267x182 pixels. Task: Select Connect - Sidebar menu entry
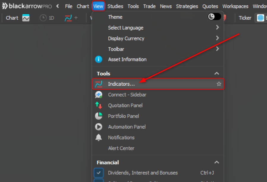coord(158,95)
